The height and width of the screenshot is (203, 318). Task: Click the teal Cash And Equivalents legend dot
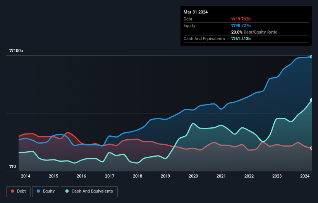point(67,191)
